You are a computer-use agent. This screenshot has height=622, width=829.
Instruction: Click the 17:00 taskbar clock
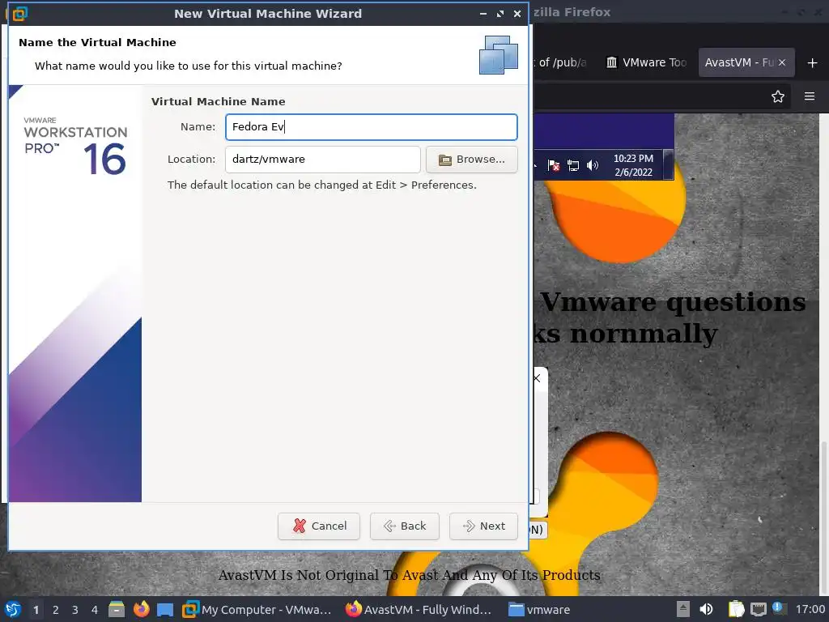coord(810,610)
